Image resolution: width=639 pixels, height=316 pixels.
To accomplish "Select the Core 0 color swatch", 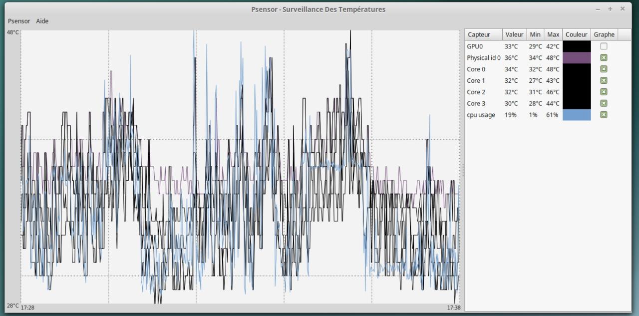I will [x=577, y=69].
